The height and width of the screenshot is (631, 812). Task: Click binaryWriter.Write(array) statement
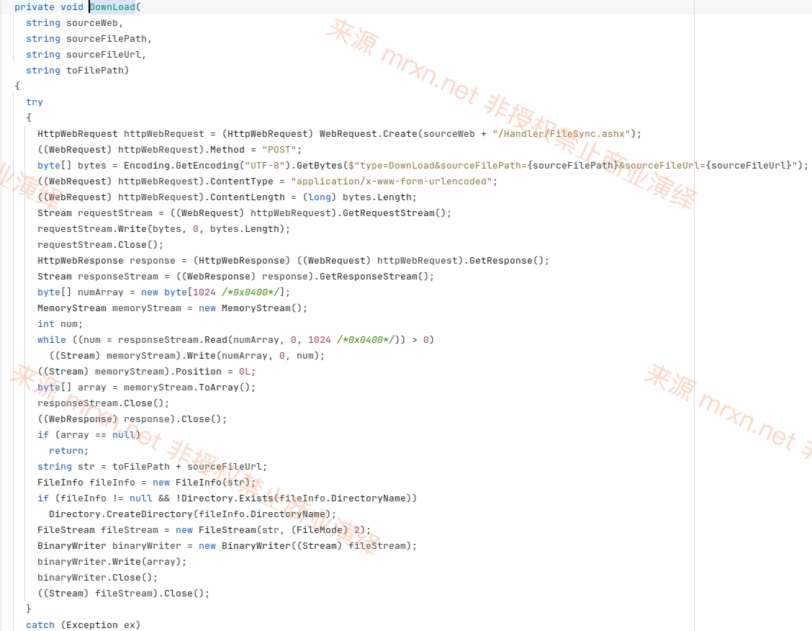112,562
